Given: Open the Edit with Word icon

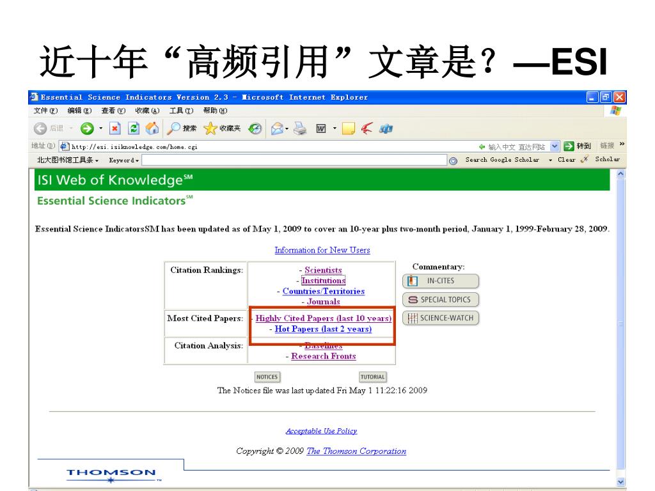Looking at the screenshot, I should [x=321, y=129].
